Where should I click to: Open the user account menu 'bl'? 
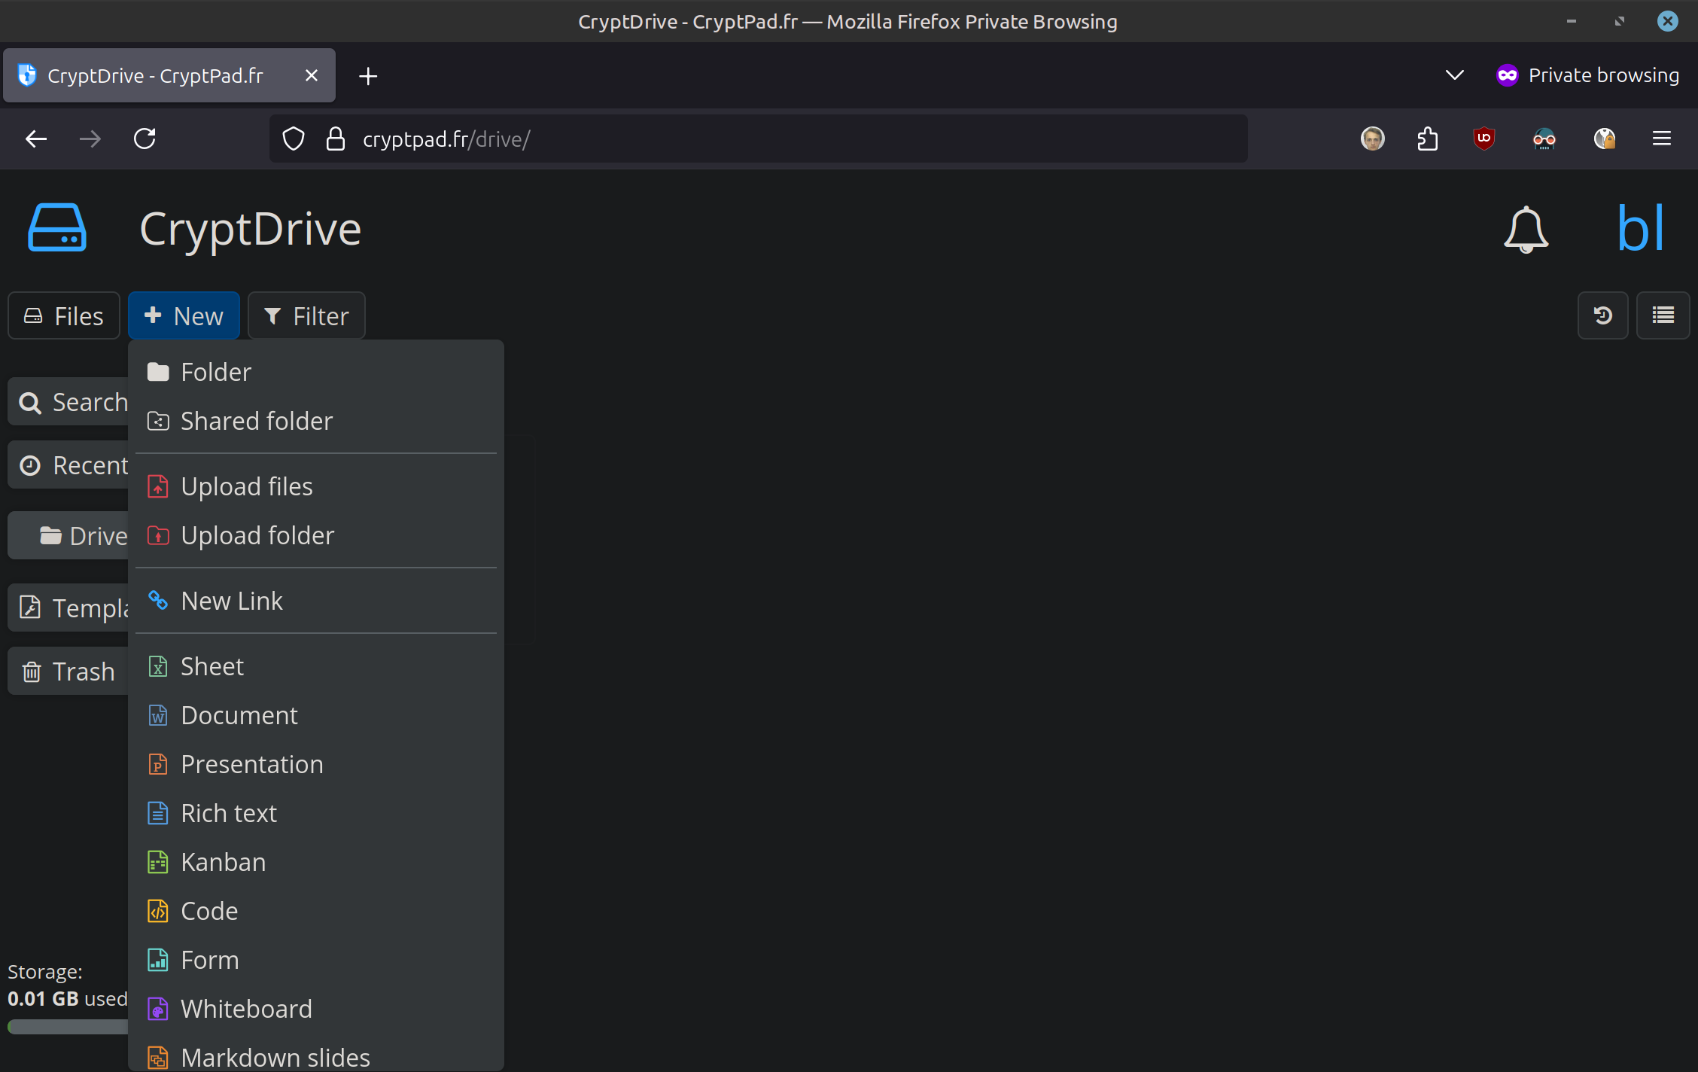1640,229
